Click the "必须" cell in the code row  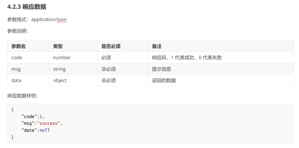click(106, 58)
